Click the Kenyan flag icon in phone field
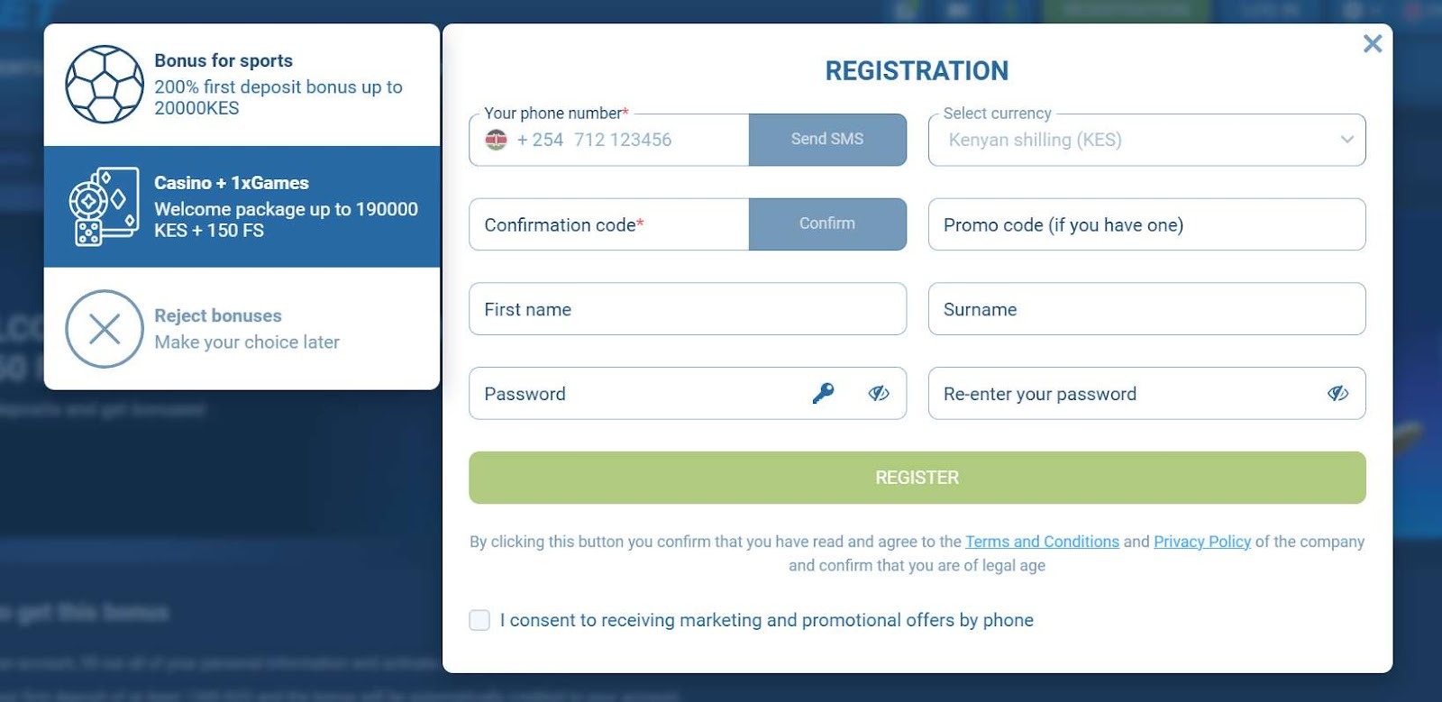This screenshot has height=702, width=1442. tap(494, 140)
